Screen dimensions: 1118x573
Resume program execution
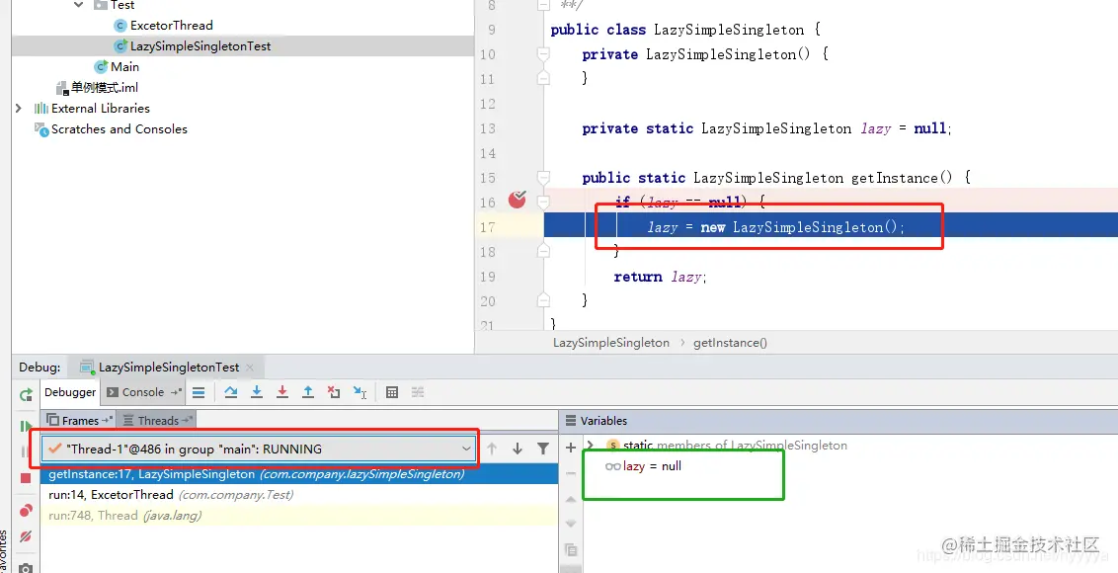point(27,426)
